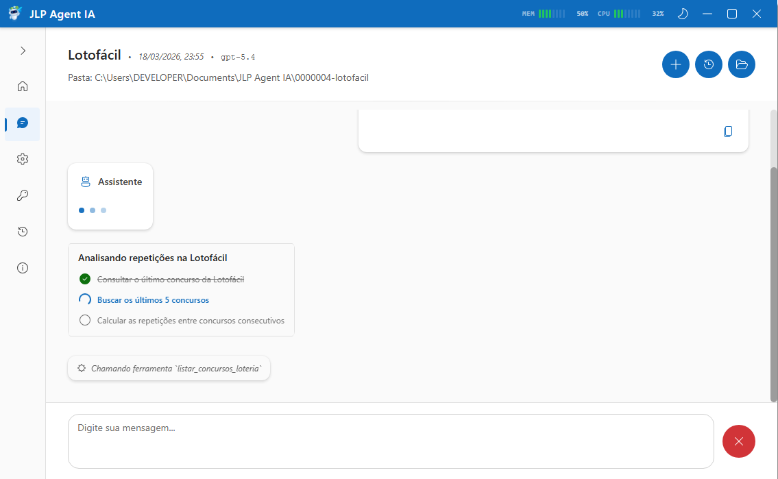This screenshot has height=479, width=778.
Task: Open history in the sidebar
Action: click(x=23, y=232)
